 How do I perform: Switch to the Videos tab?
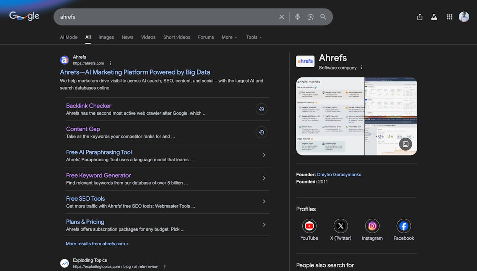148,37
